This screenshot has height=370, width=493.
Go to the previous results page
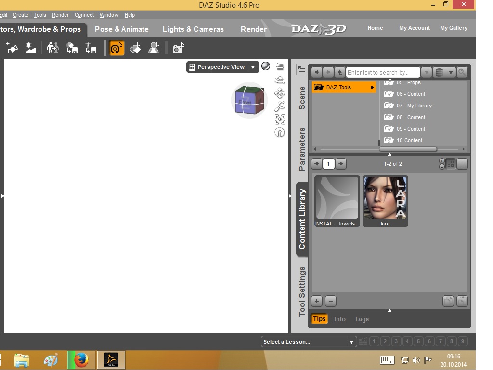coord(317,164)
